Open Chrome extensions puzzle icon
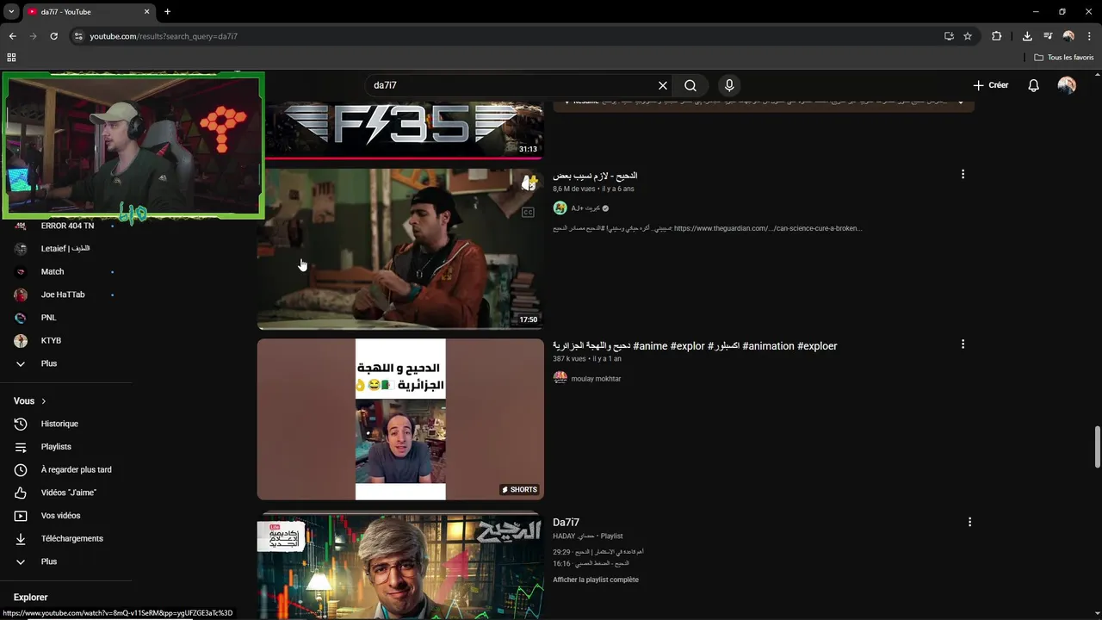Viewport: 1102px width, 620px height. click(x=997, y=36)
